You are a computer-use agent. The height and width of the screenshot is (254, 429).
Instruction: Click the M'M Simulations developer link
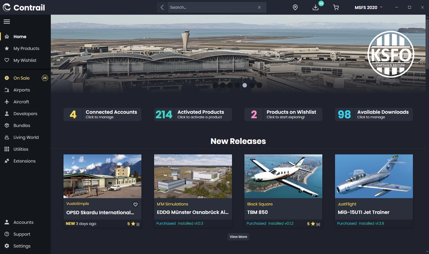point(172,204)
